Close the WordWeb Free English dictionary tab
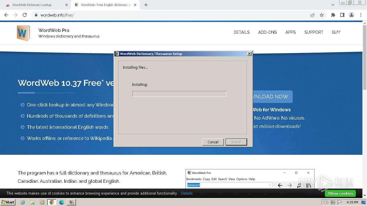The width and height of the screenshot is (367, 206). 135,5
